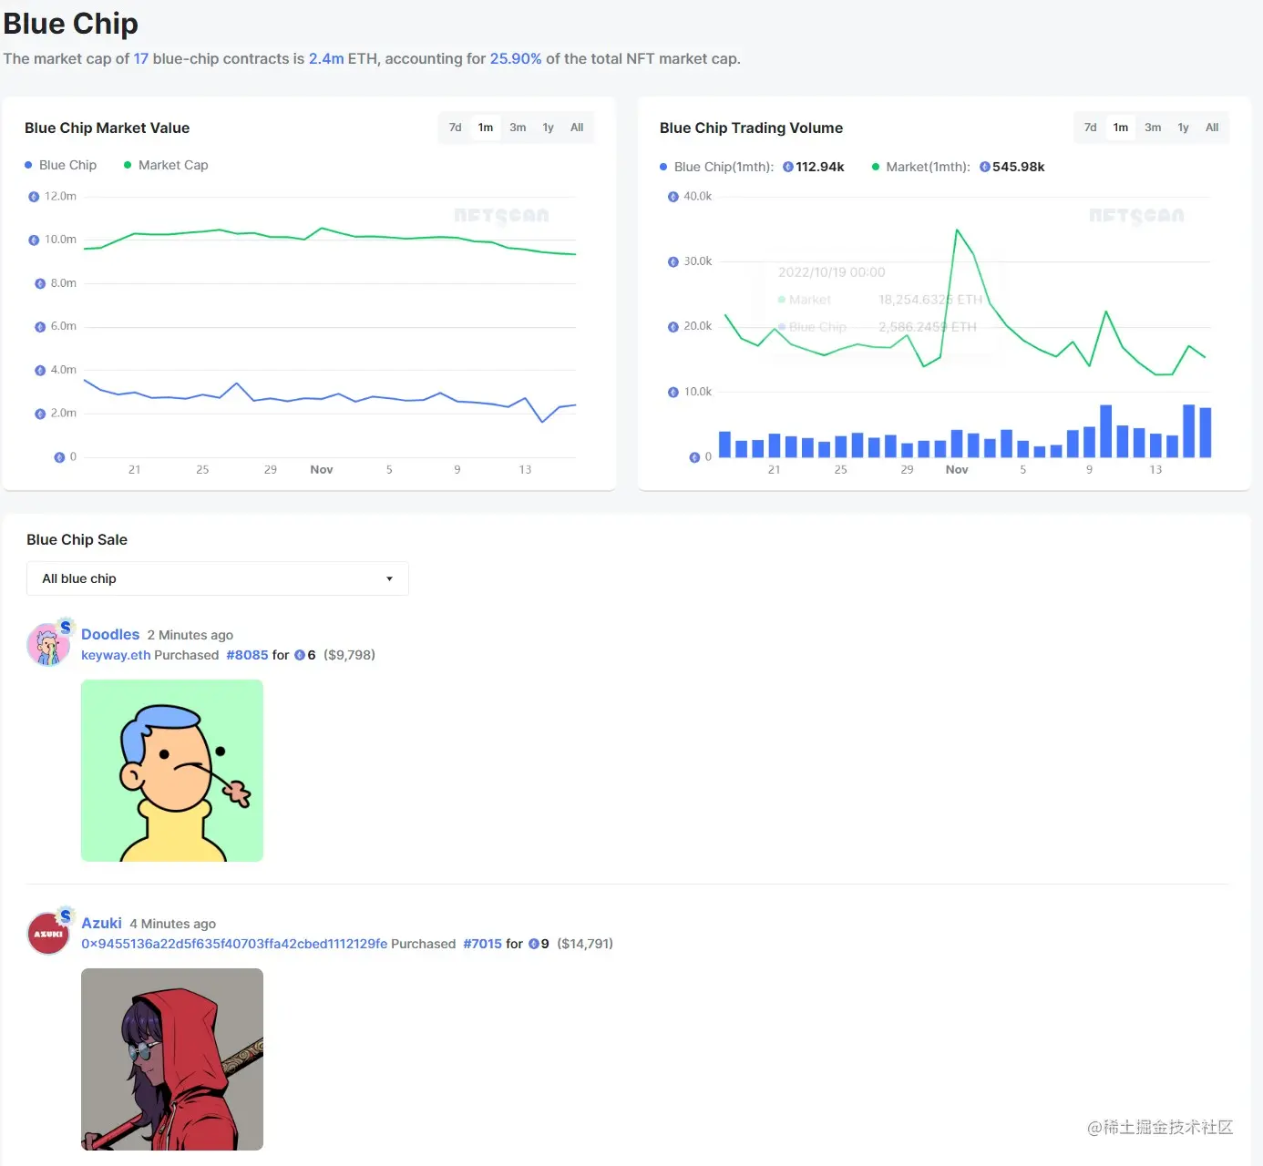This screenshot has width=1263, height=1166.
Task: Click the green volume peak after Nov
Action: tap(957, 230)
